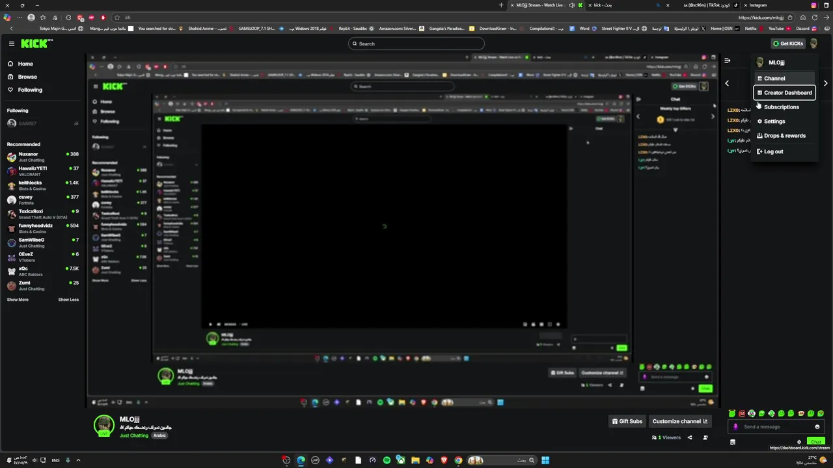Click the Following heart icon in sidebar
Image resolution: width=833 pixels, height=468 pixels.
pos(10,90)
